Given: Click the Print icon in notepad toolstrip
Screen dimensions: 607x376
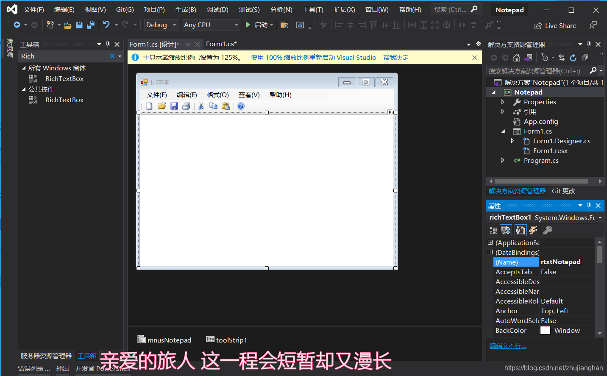Looking at the screenshot, I should 186,106.
